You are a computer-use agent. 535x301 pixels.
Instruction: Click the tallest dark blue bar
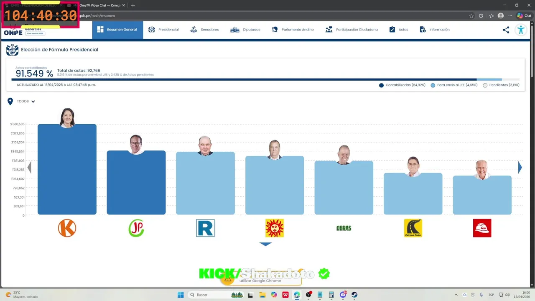pyautogui.click(x=67, y=169)
